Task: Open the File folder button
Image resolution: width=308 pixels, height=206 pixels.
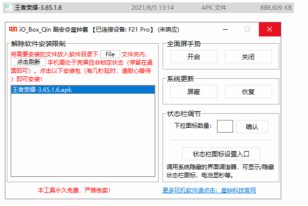Action: pyautogui.click(x=110, y=54)
